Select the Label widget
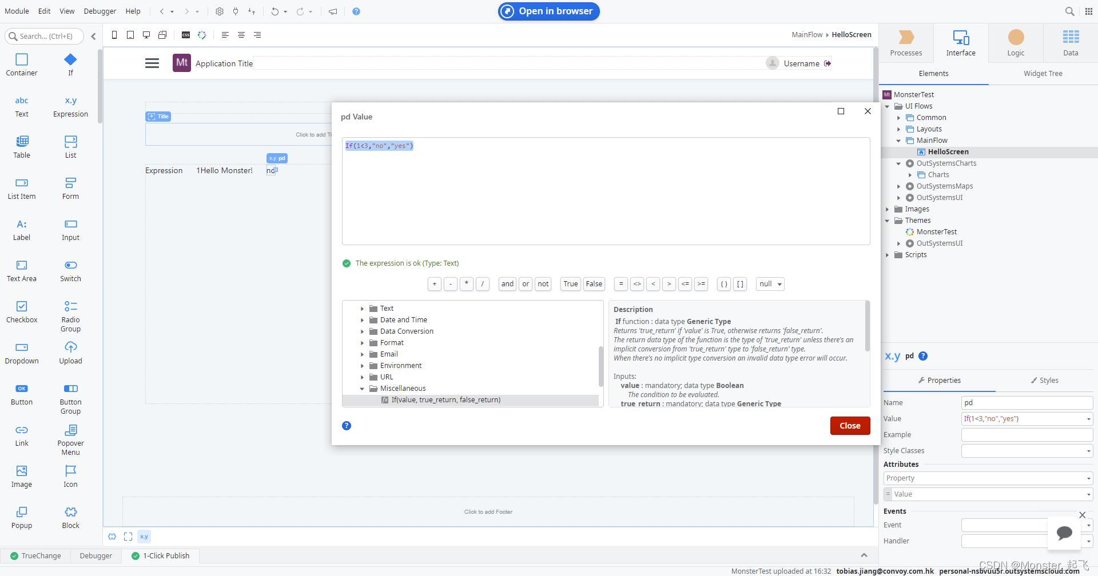This screenshot has height=576, width=1098. point(22,229)
